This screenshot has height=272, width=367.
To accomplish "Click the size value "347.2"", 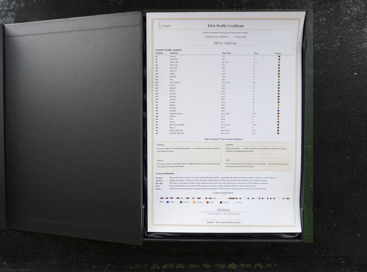I will point(223,128).
